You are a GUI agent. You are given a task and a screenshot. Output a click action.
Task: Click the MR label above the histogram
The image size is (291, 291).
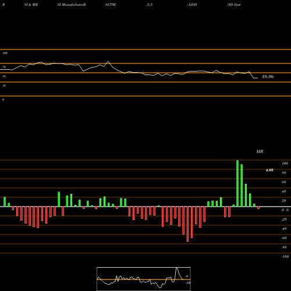tap(260, 151)
